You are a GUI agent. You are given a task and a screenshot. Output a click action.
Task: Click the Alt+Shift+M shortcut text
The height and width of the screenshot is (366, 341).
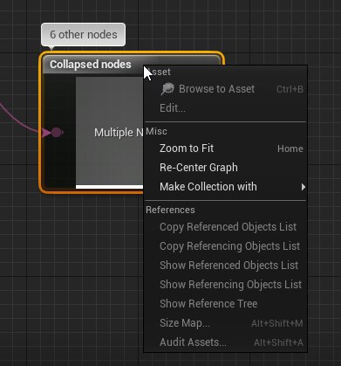point(277,323)
